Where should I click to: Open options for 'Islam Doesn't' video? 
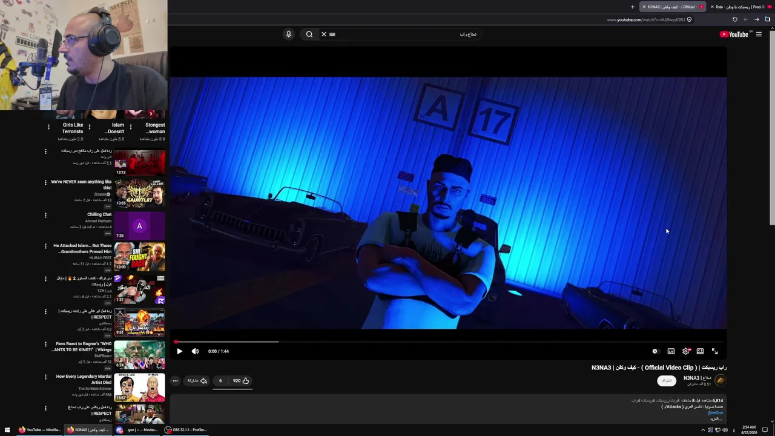pos(90,127)
